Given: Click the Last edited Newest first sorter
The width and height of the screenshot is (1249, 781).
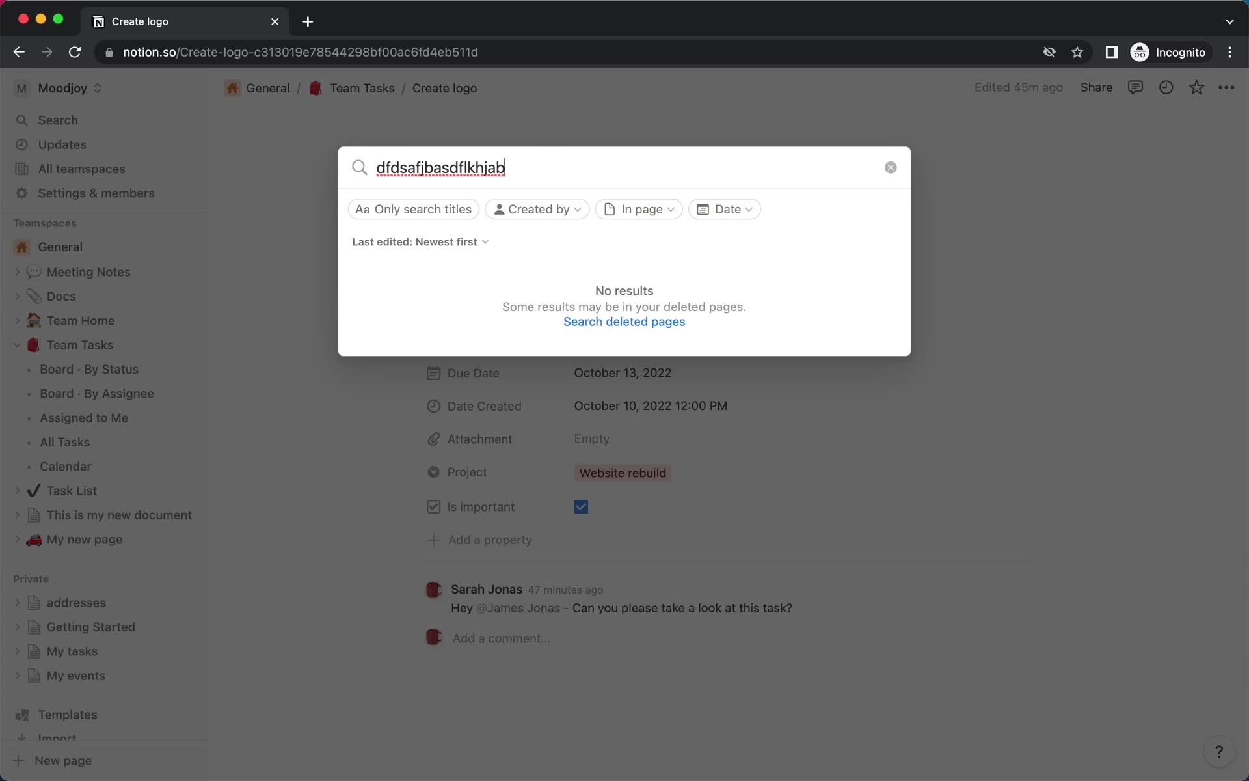Looking at the screenshot, I should pos(420,241).
